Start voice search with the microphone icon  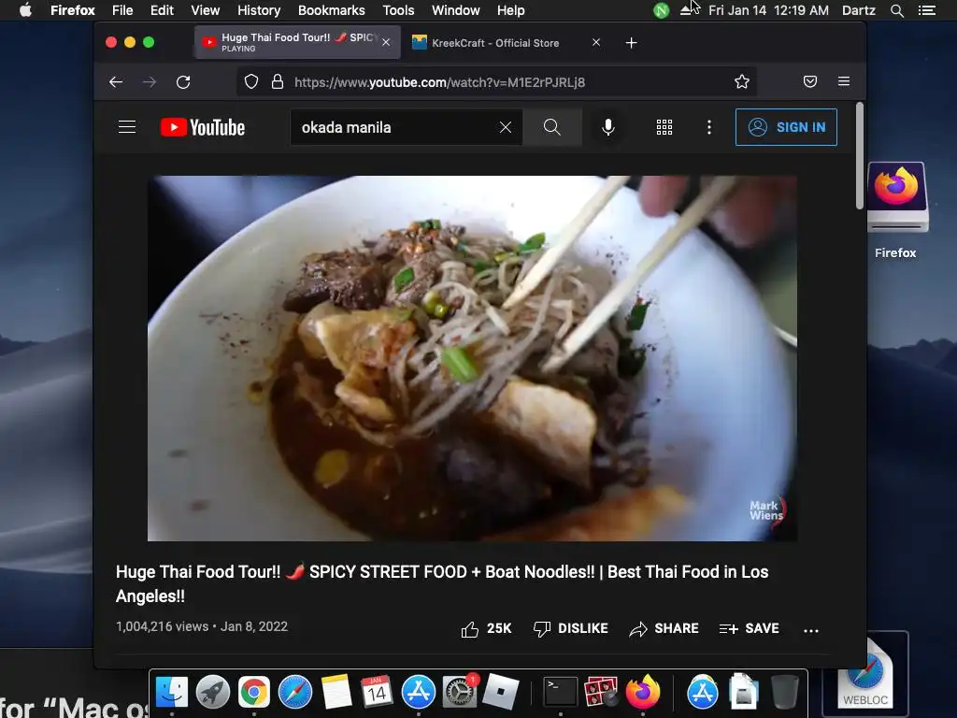(607, 127)
